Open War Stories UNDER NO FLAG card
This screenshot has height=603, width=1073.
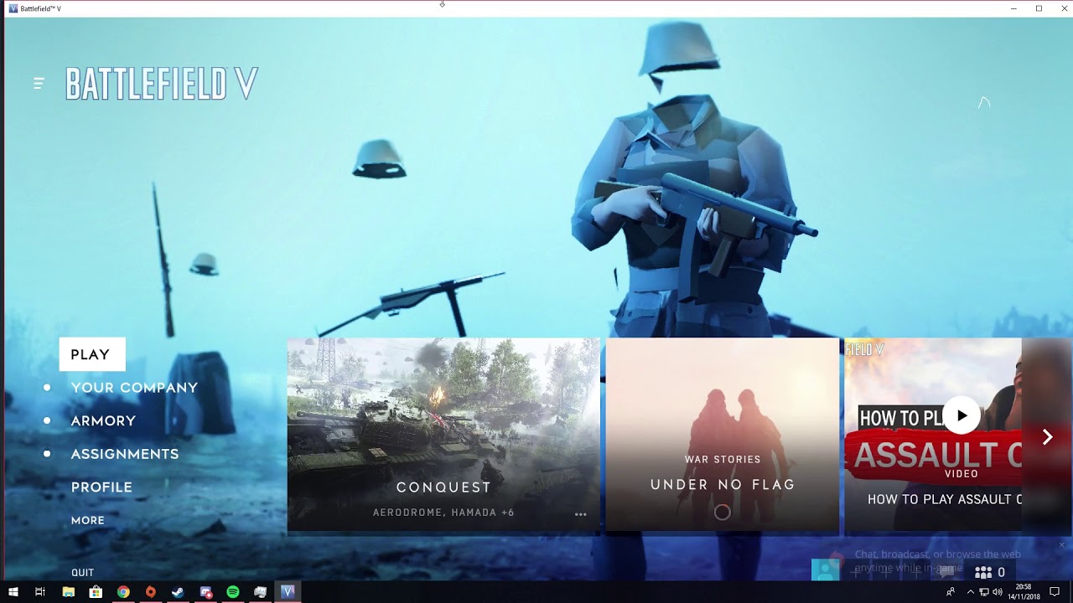click(x=723, y=435)
